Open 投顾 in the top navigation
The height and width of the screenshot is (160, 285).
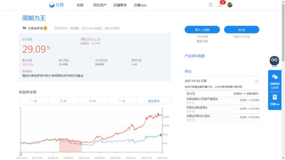[x=80, y=5]
